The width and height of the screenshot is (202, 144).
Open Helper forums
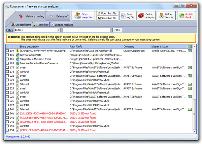(166, 16)
